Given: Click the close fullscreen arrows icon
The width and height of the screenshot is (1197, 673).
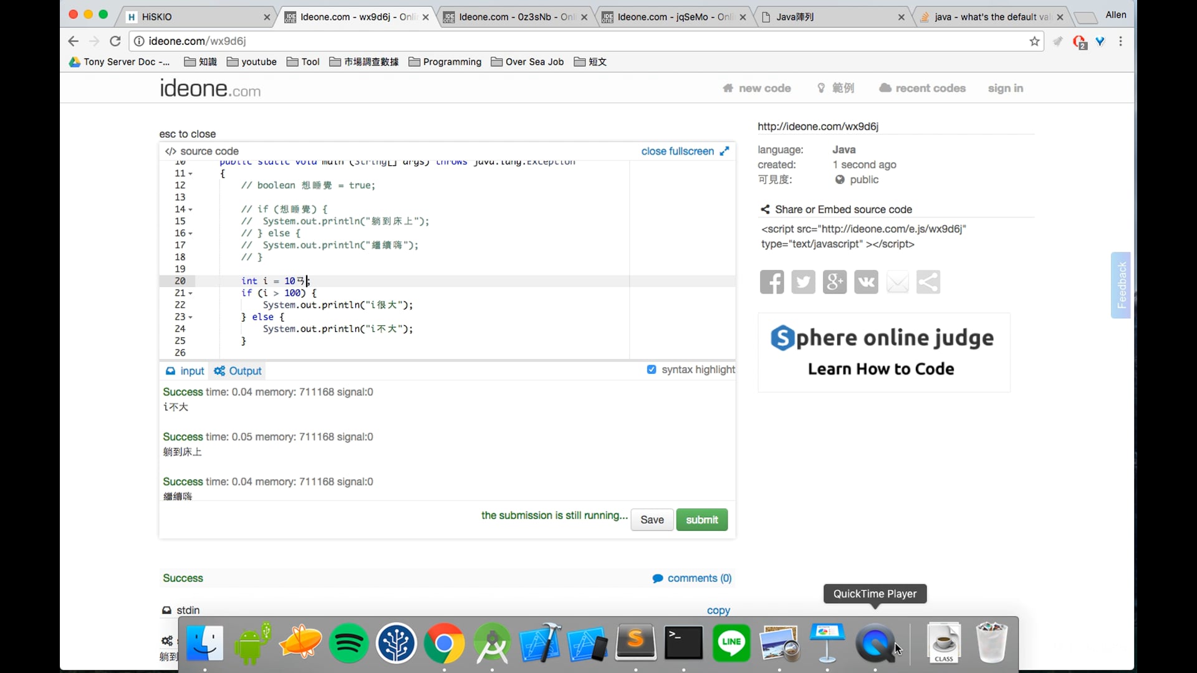Looking at the screenshot, I should tap(724, 151).
